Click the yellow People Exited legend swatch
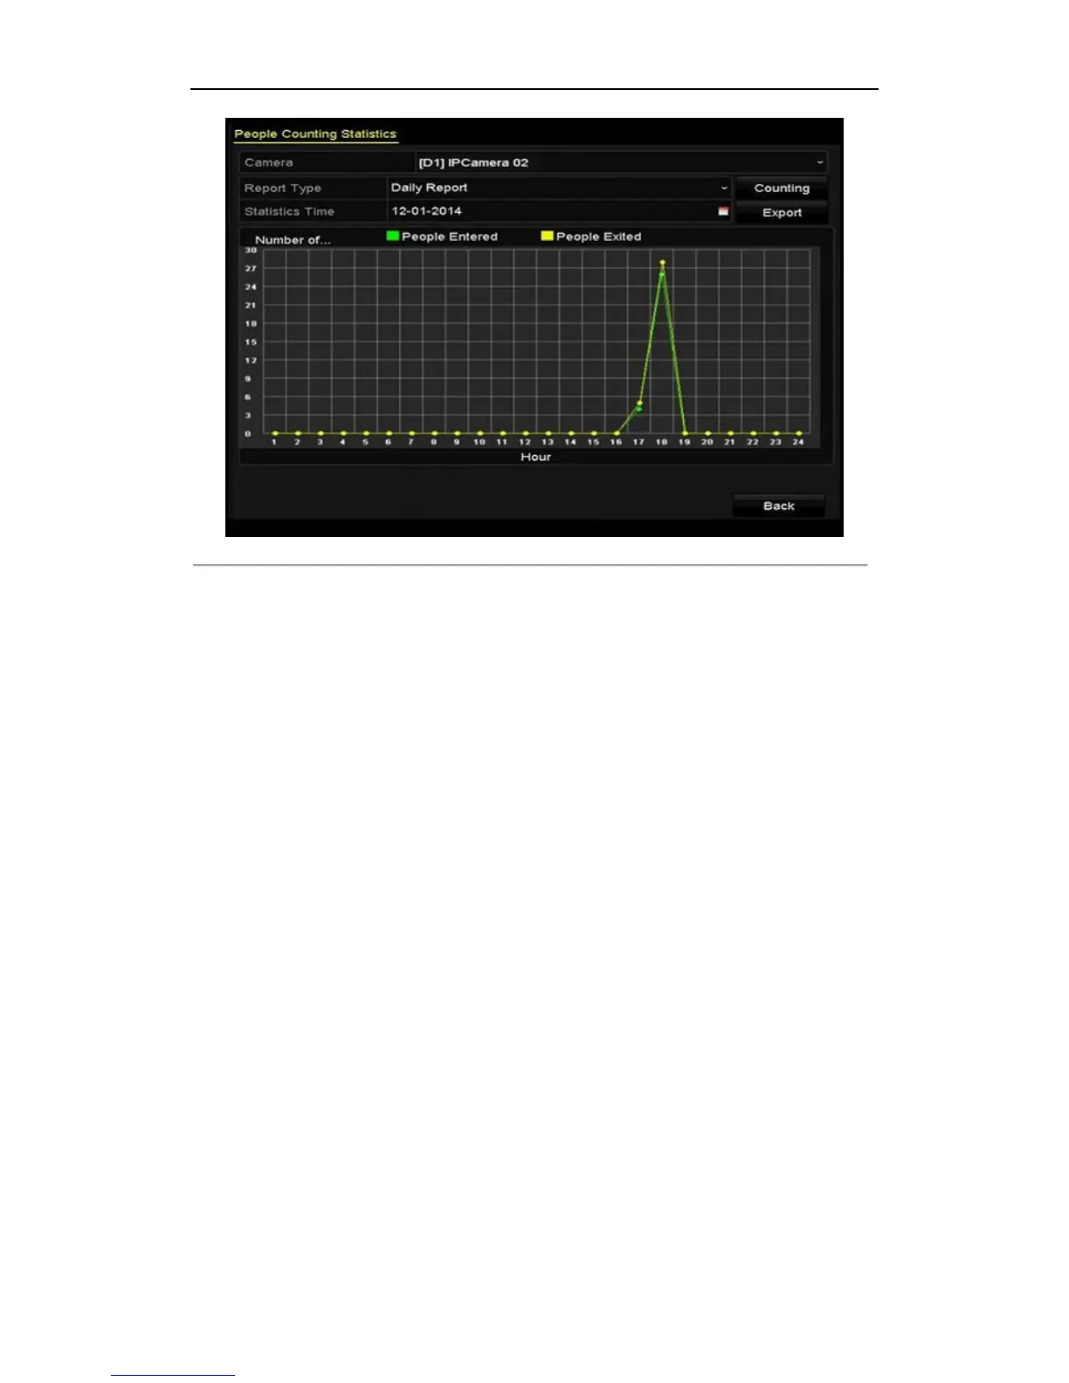 tap(548, 236)
